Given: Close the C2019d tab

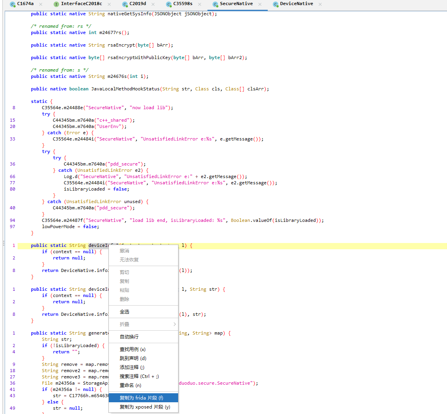Looking at the screenshot, I should [x=153, y=4].
